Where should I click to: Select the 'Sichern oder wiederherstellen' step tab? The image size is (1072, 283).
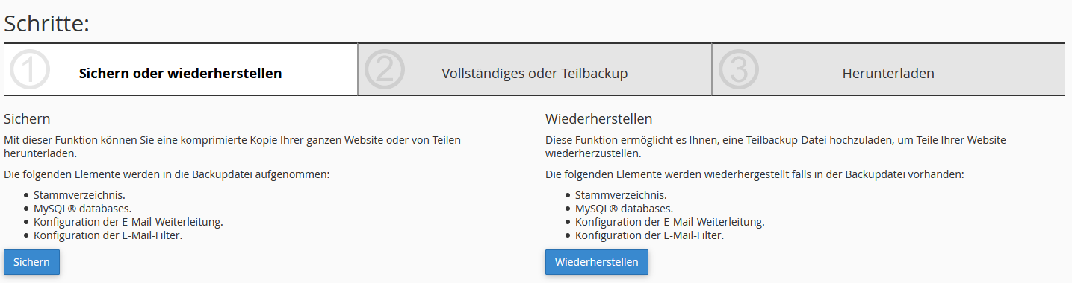coord(181,69)
